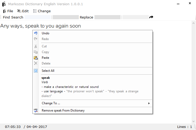Click the Delete X icon

[x=36, y=63]
